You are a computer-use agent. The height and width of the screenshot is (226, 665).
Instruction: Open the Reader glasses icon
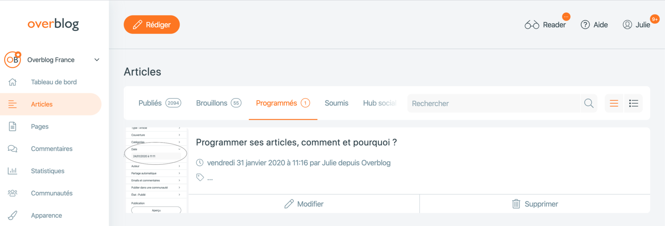click(532, 25)
